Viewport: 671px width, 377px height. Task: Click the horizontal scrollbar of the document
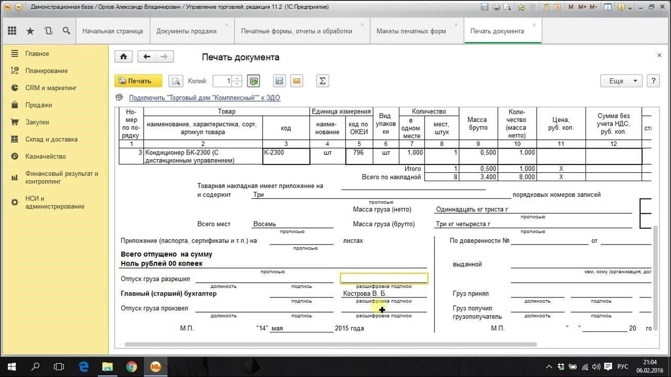click(330, 345)
